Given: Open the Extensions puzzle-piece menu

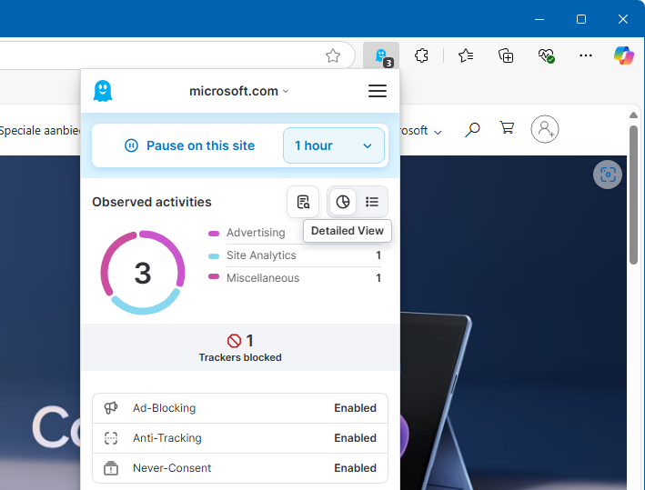Looking at the screenshot, I should click(x=421, y=55).
